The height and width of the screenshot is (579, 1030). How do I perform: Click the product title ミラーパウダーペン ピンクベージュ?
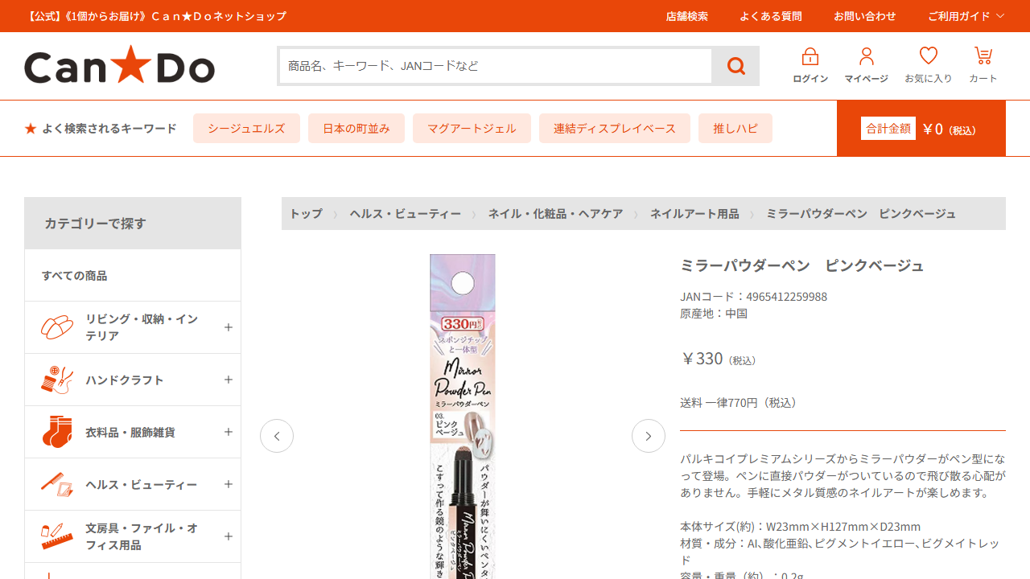[x=802, y=265]
